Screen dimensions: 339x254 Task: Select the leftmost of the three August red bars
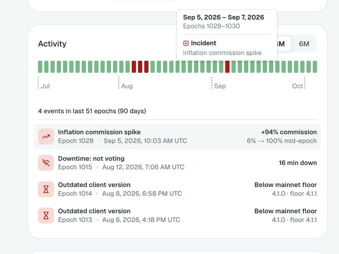(x=134, y=67)
